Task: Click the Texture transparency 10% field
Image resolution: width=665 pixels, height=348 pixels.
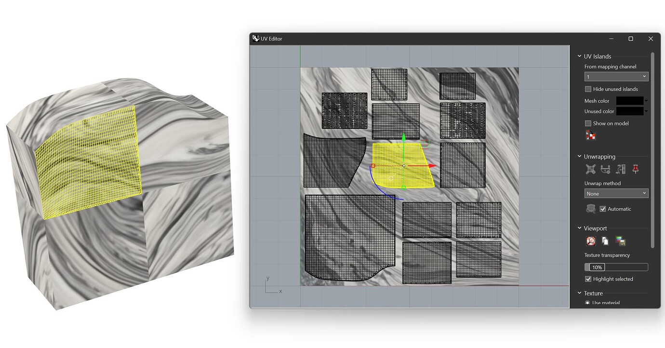Action: (x=596, y=267)
